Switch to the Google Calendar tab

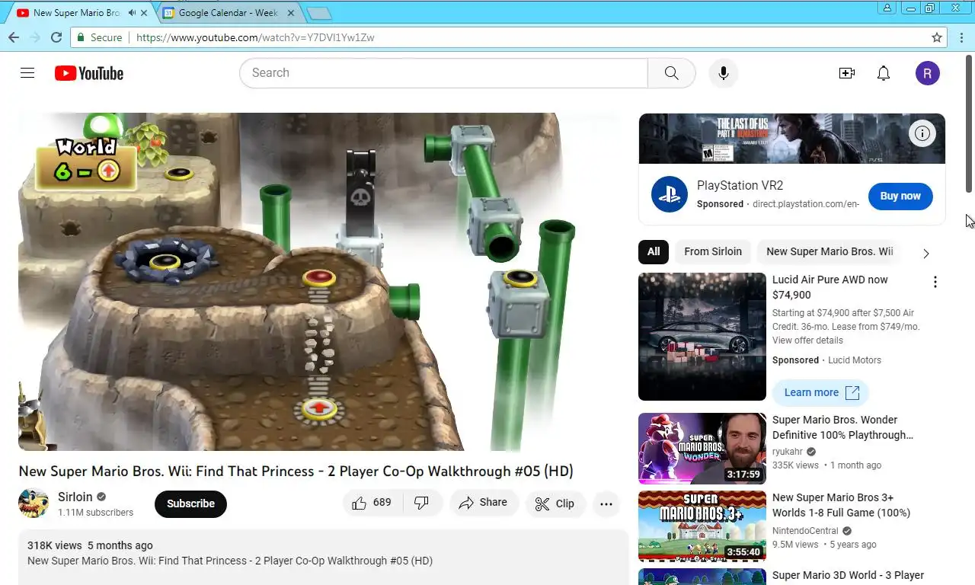[x=226, y=13]
